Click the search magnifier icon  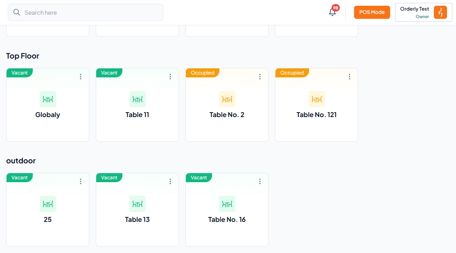click(x=17, y=12)
